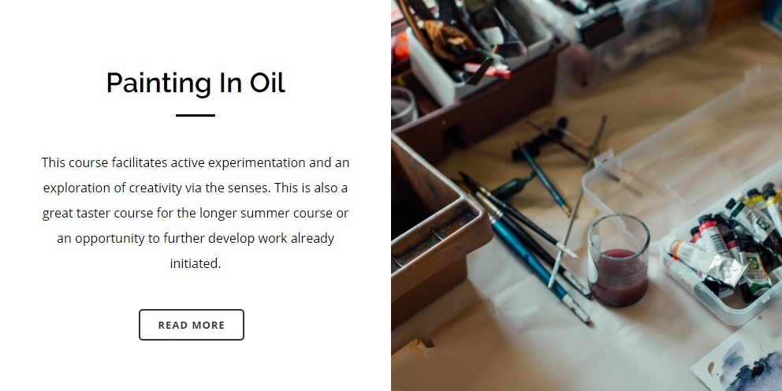This screenshot has height=391, width=782.
Task: Click the short black divider under the heading
Action: click(195, 115)
